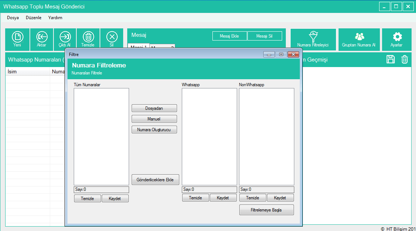Click Kaydet under Tüm Numaralar list
The height and width of the screenshot is (231, 416).
115,199
